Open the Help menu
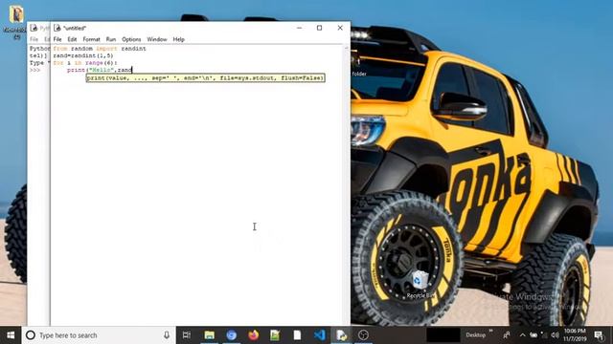The image size is (613, 344). pos(179,39)
